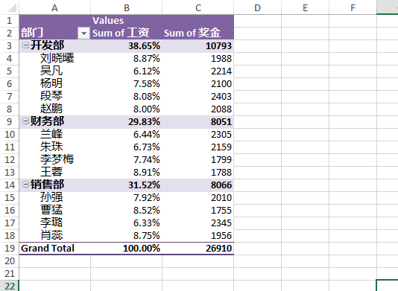Click the 1799 bonus cell
Screen dimensions: 398x291
tap(198, 159)
